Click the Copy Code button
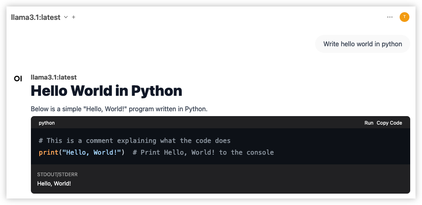The width and height of the screenshot is (422, 205). point(389,123)
